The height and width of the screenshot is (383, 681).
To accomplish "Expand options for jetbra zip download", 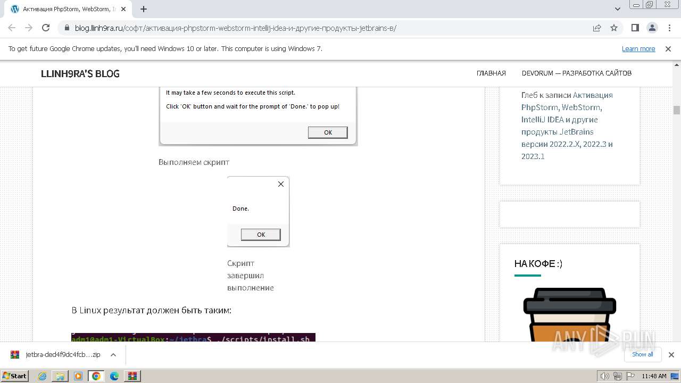I will [x=113, y=355].
